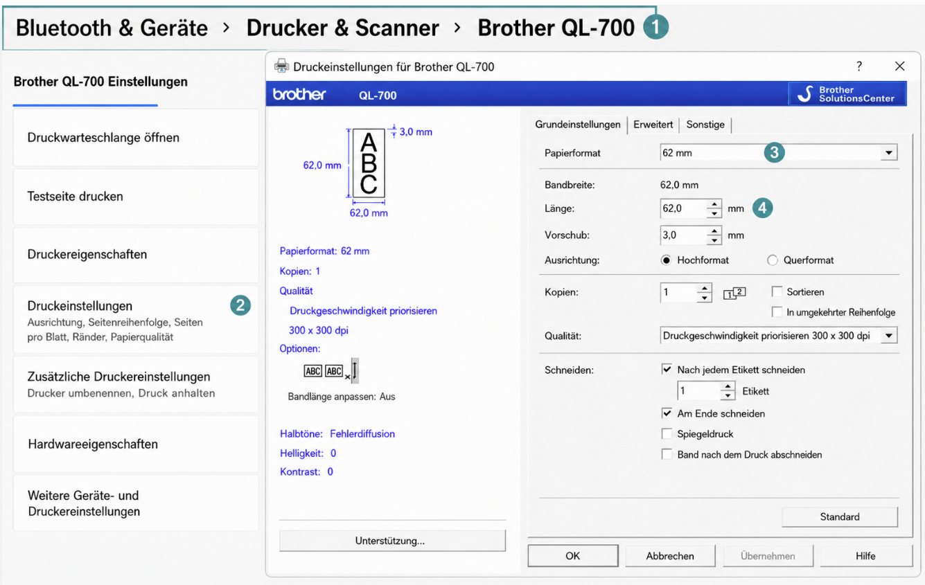925x585 pixels.
Task: Click the Abbrechen button
Action: tap(670, 556)
